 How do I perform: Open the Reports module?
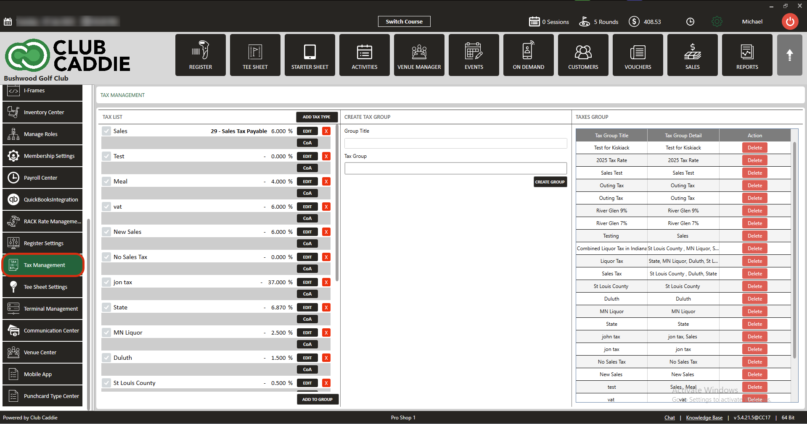click(x=747, y=55)
